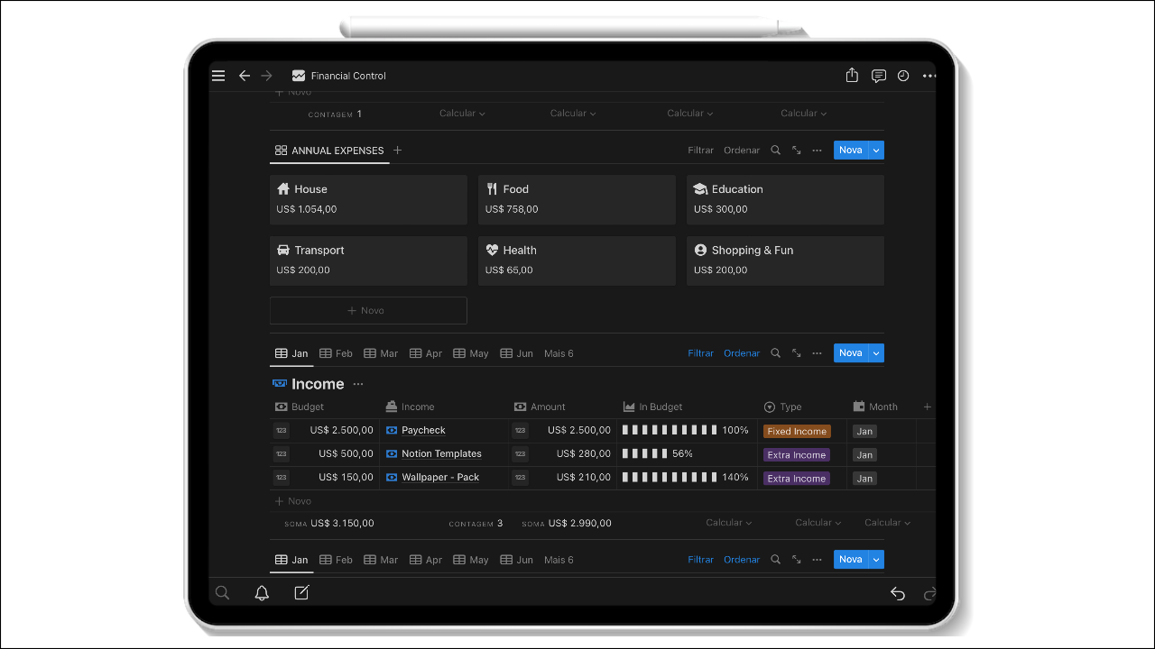The height and width of the screenshot is (649, 1155).
Task: Switch to the May tab in Income
Action: (x=471, y=353)
